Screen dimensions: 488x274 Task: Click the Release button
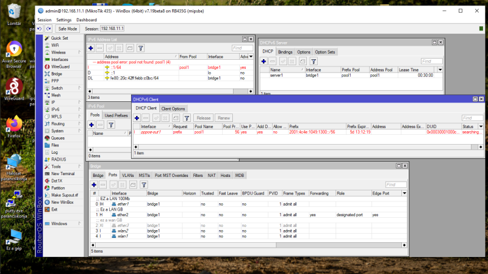pyautogui.click(x=204, y=118)
